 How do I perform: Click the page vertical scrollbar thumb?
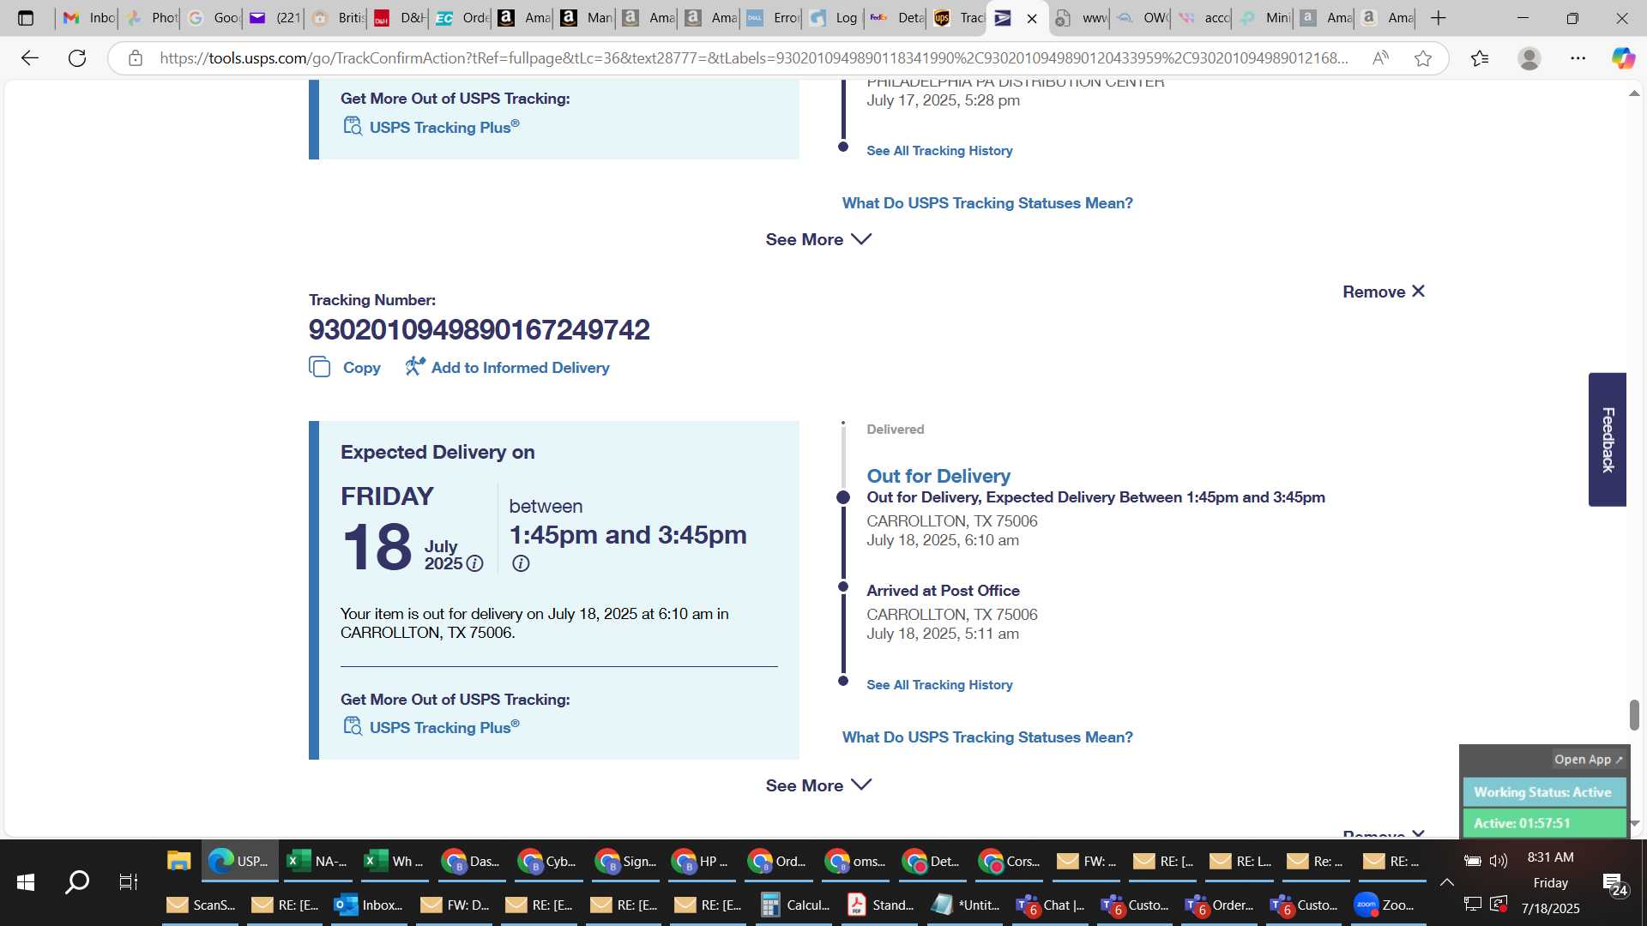click(x=1634, y=715)
